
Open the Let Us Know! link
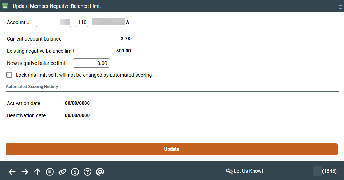coord(245,171)
